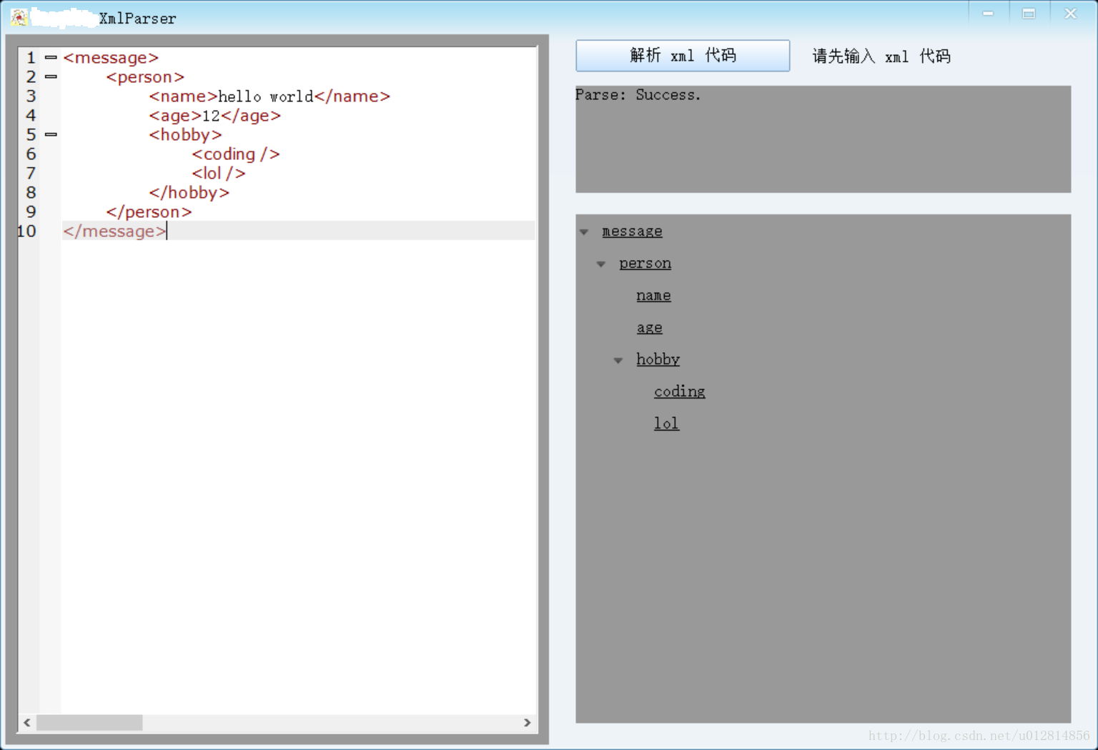Click the Parse: Success. output text

638,95
